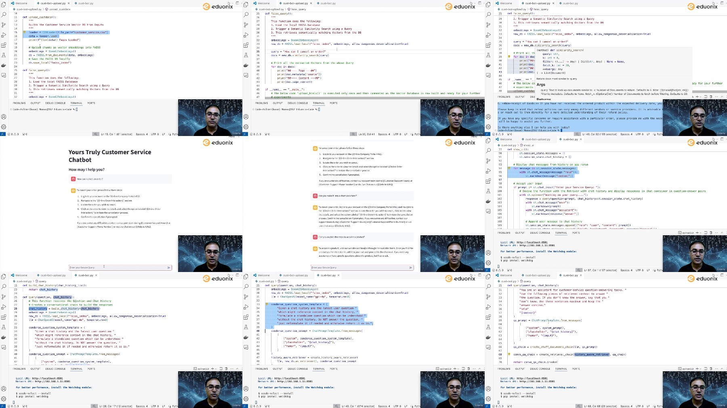Click the zoom magnifier status icon in Ln 15 frame

[x=96, y=134]
